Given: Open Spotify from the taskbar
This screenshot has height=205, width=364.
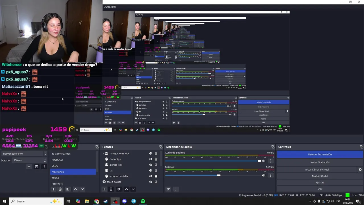Looking at the screenshot, I should pos(143,201).
